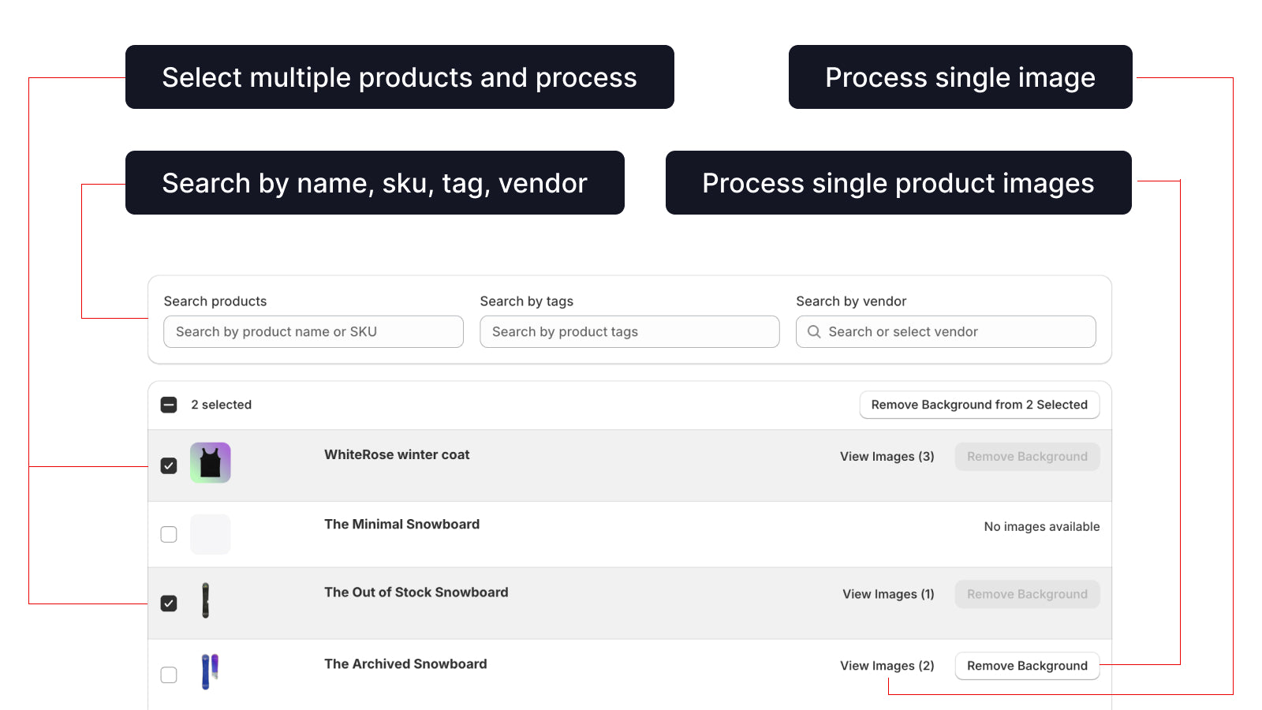Image resolution: width=1262 pixels, height=710 pixels.
Task: Toggle the select-all checkbox beside 2 selected
Action: [169, 405]
